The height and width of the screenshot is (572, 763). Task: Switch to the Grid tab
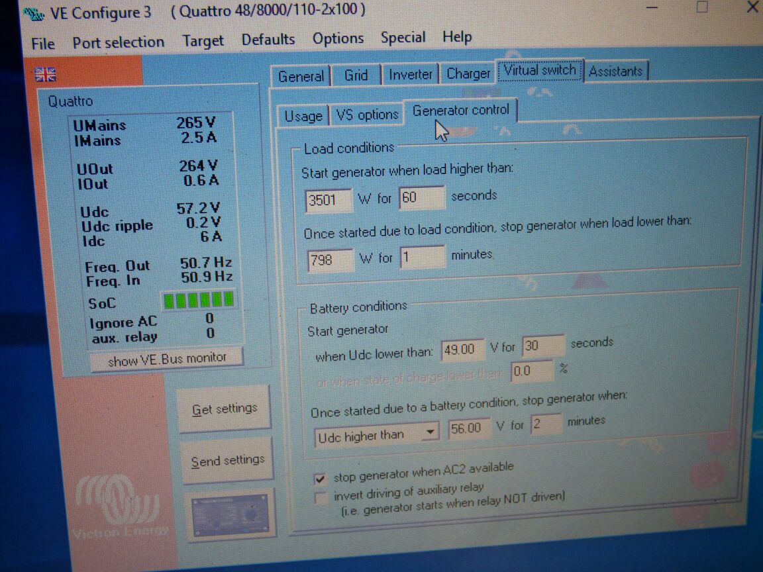pyautogui.click(x=356, y=75)
